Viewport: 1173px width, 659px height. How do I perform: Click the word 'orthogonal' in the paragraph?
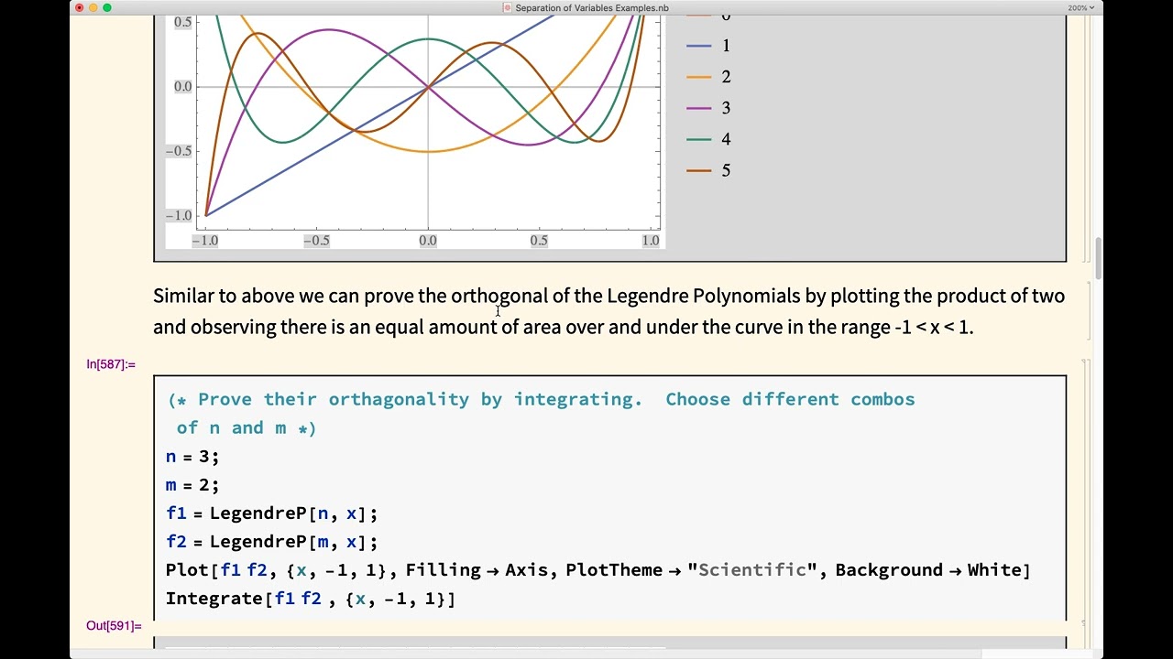[x=499, y=296]
